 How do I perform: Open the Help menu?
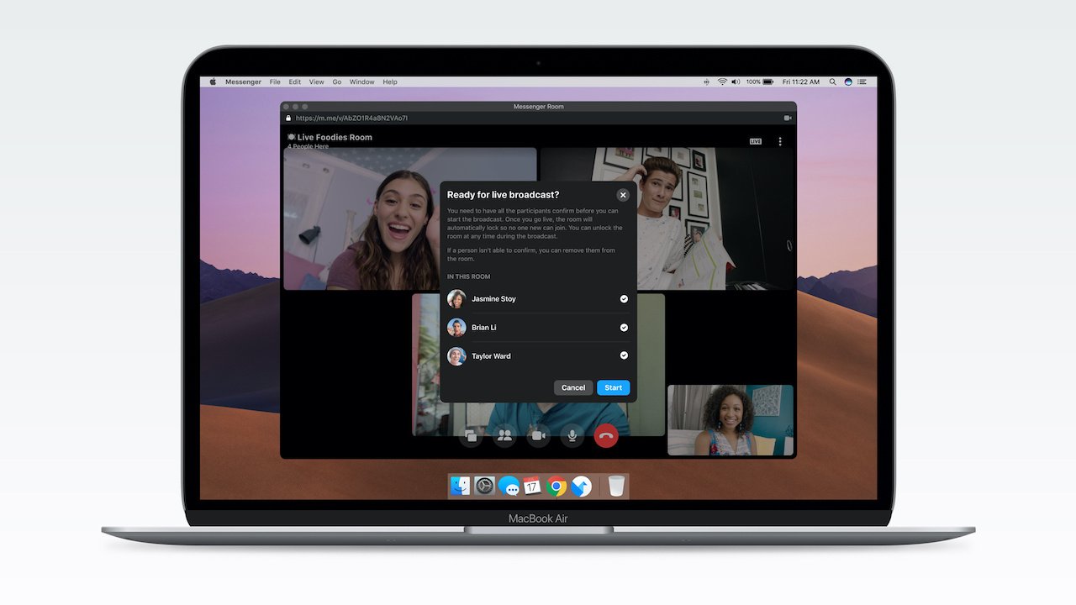point(390,82)
